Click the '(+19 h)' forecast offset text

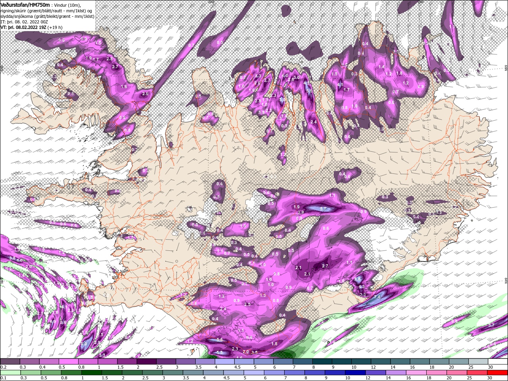click(x=55, y=28)
